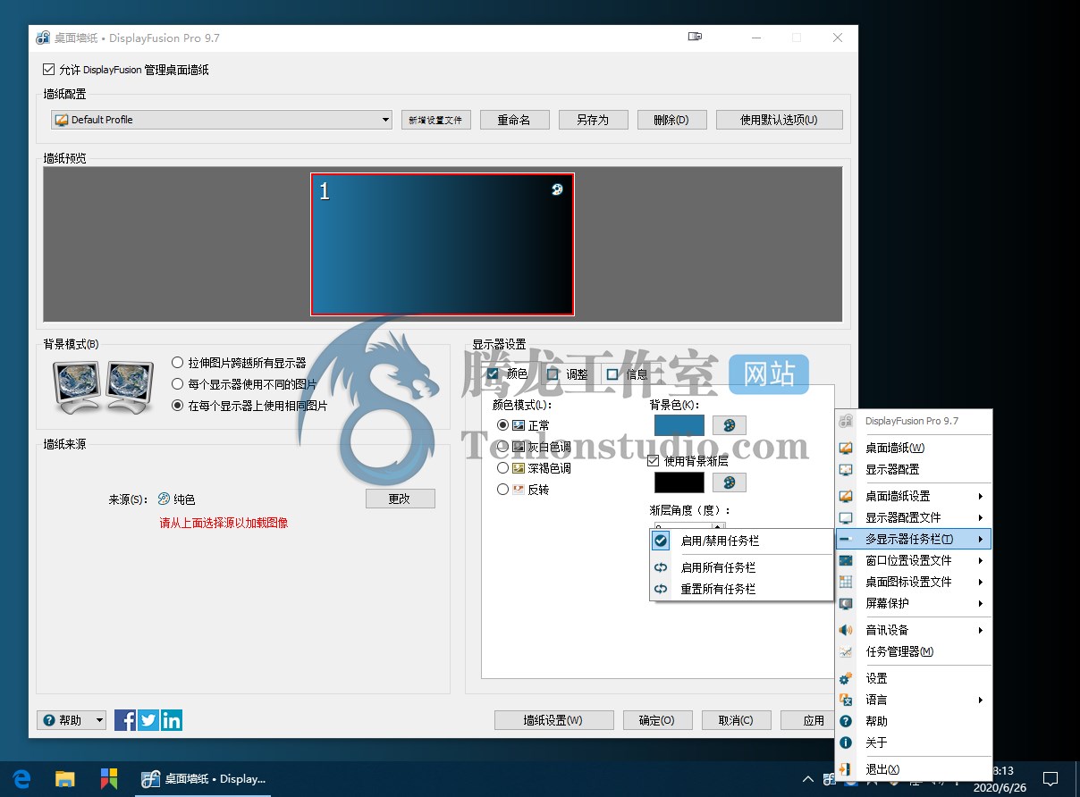
Task: Expand 窗口位置设置文件 submenu
Action: point(981,560)
